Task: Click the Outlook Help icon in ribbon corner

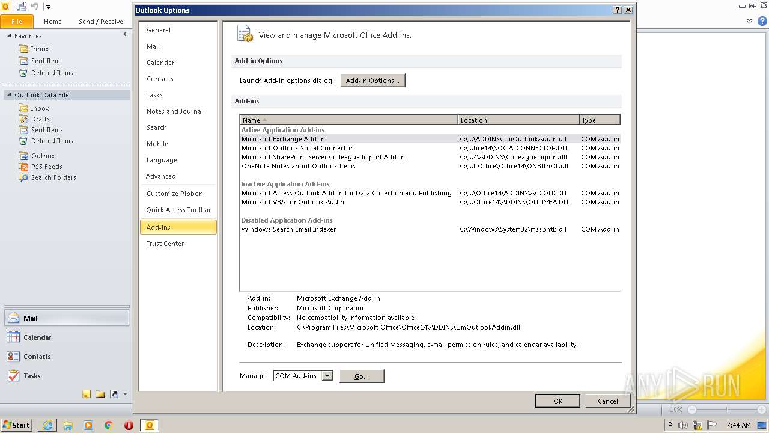Action: click(762, 21)
